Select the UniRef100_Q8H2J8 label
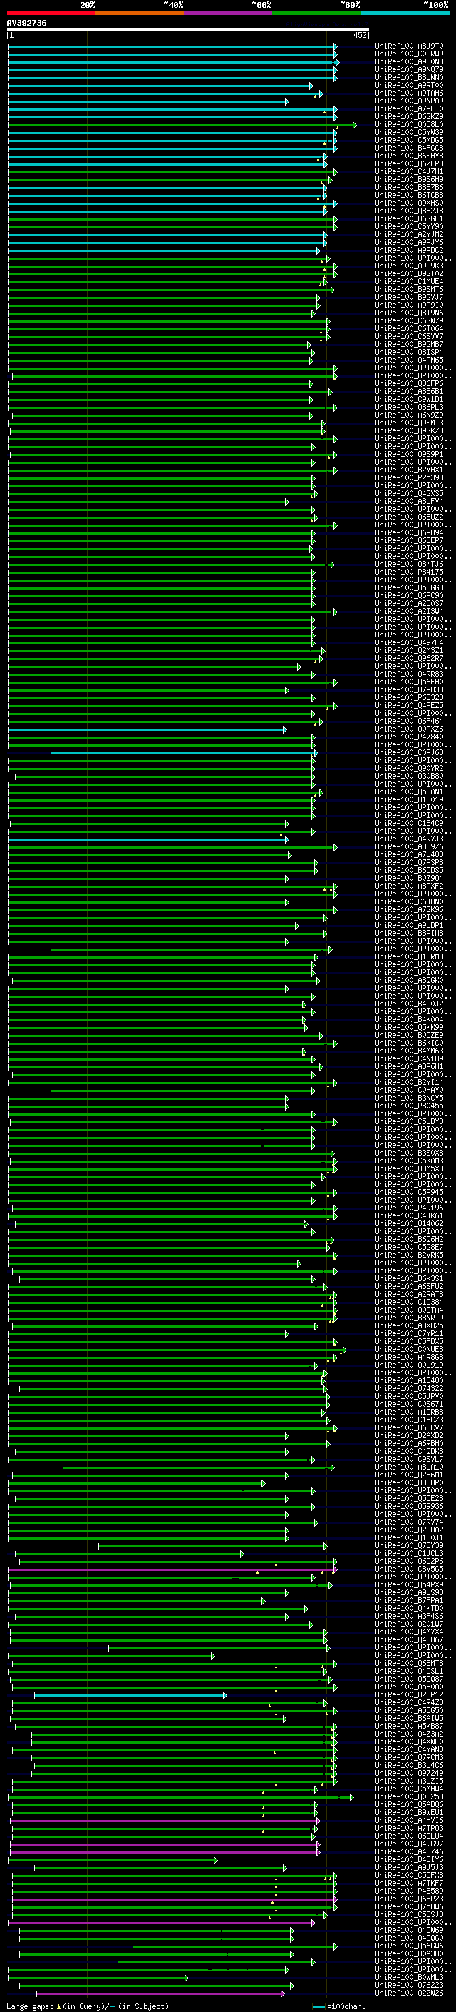Image resolution: width=456 pixels, height=2012 pixels. (409, 211)
